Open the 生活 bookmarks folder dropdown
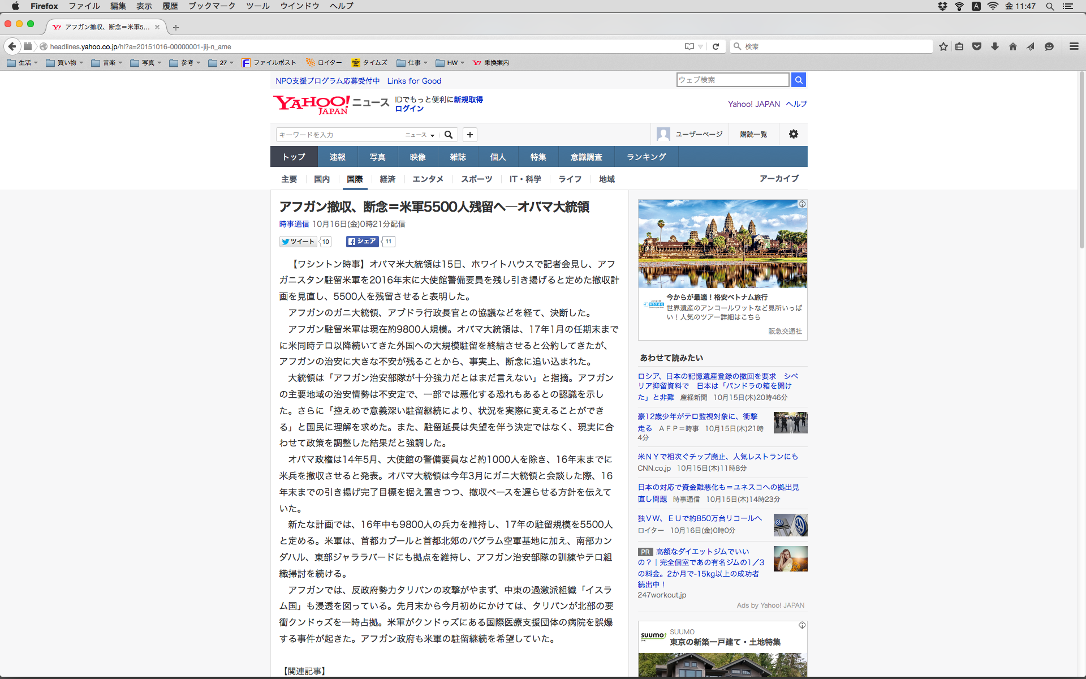Image resolution: width=1086 pixels, height=679 pixels. 23,63
